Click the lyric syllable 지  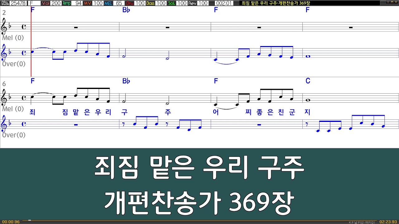308,112
